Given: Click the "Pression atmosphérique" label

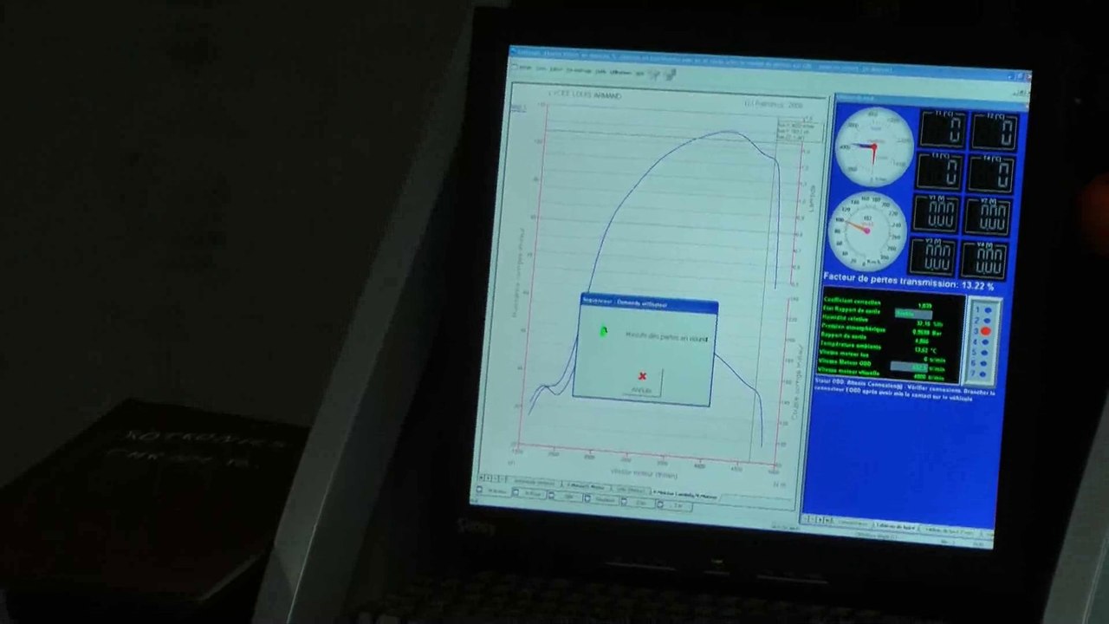Looking at the screenshot, I should [x=853, y=328].
